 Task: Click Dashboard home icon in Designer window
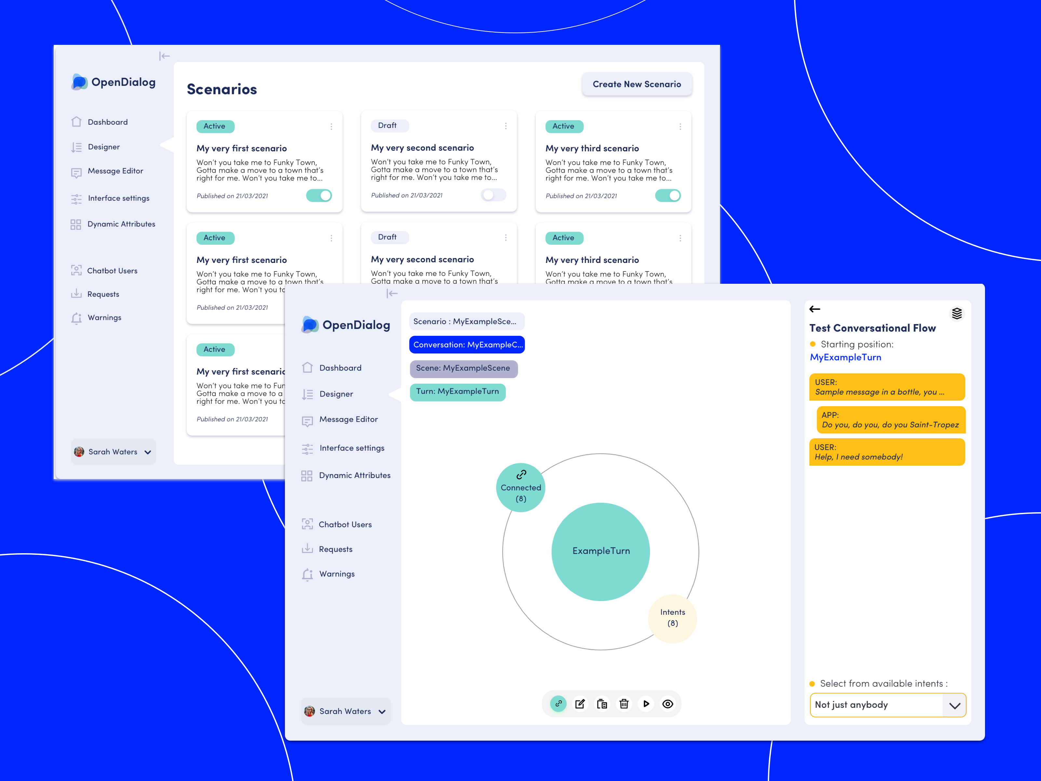pyautogui.click(x=307, y=368)
